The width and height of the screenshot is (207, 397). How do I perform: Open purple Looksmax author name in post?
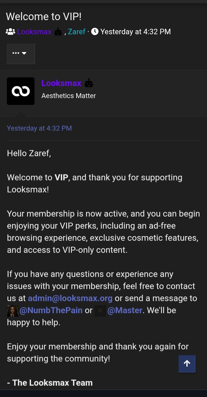point(62,83)
